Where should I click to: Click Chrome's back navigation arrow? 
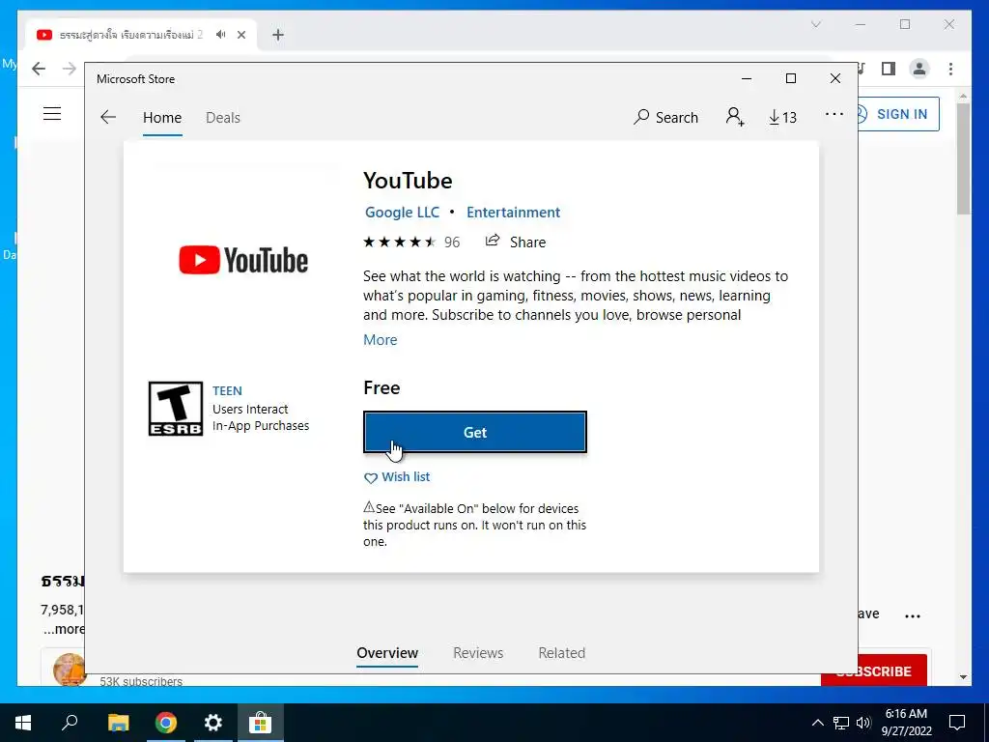[39, 69]
